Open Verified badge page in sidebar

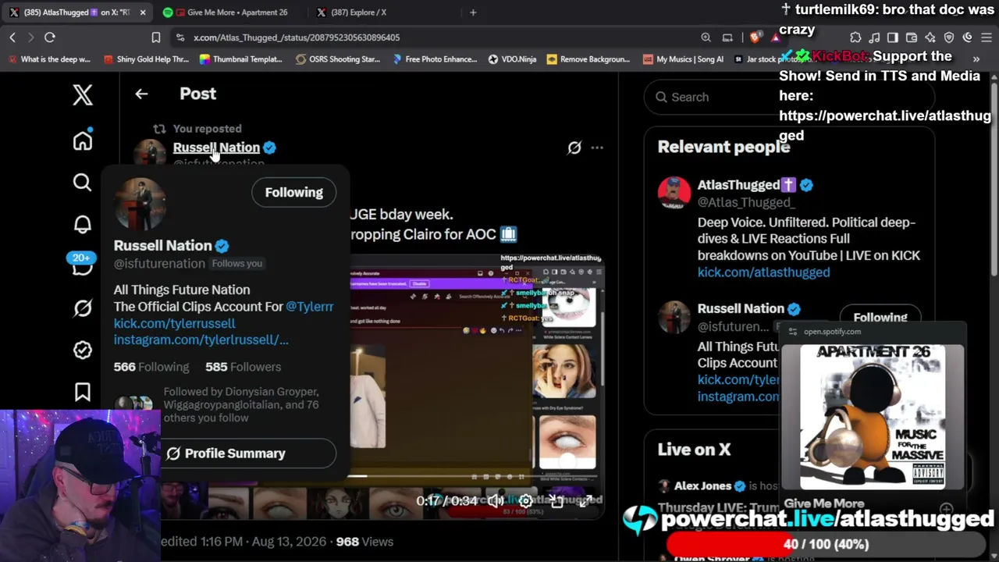(83, 350)
